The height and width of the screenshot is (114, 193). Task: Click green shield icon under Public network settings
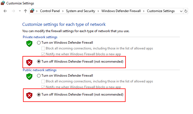click(29, 76)
